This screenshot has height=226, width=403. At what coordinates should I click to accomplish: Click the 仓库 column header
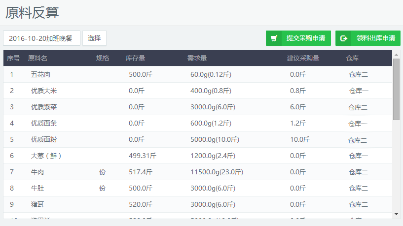coord(352,58)
